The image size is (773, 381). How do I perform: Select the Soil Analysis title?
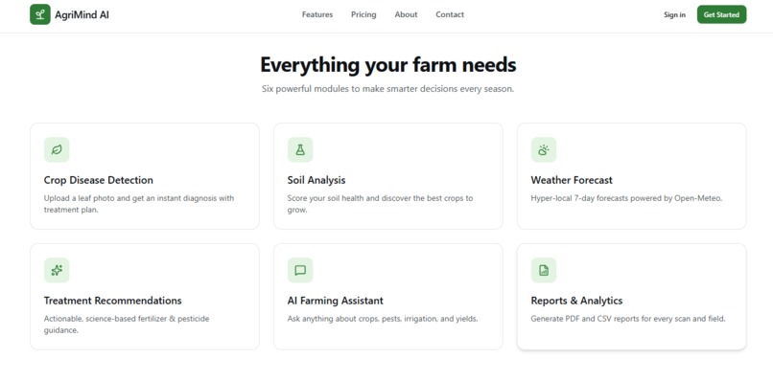tap(316, 180)
